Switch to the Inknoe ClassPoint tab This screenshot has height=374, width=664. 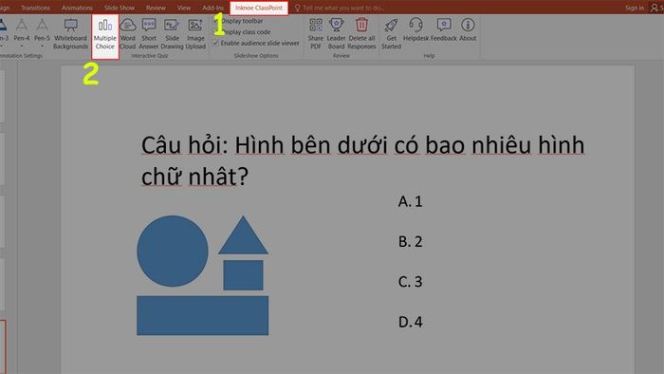pyautogui.click(x=259, y=8)
